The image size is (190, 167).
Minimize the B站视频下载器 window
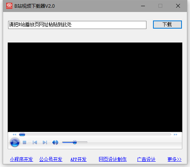coord(143,6)
